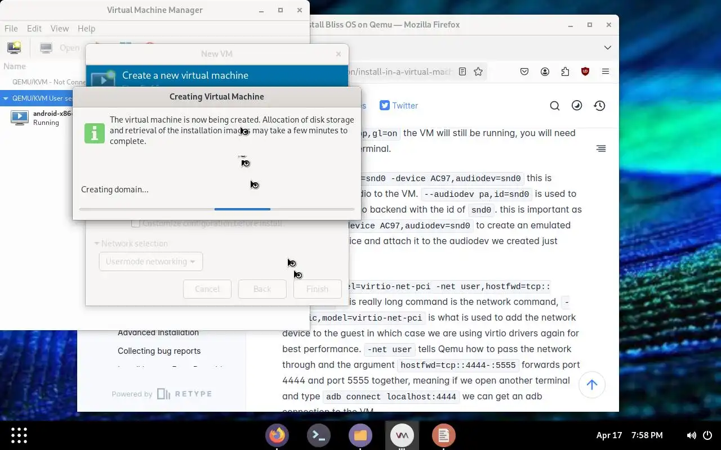Screen dimensions: 721x450
Task: Open the page history clock icon
Action: coord(599,106)
